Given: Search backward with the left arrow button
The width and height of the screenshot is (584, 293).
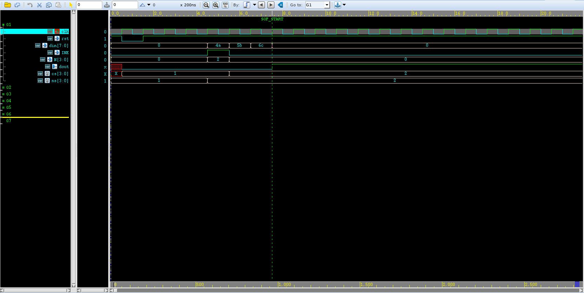Looking at the screenshot, I should pyautogui.click(x=261, y=5).
